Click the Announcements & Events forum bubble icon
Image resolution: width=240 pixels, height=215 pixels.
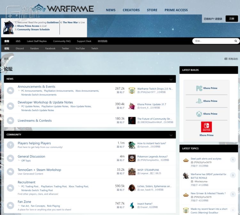click(11, 91)
